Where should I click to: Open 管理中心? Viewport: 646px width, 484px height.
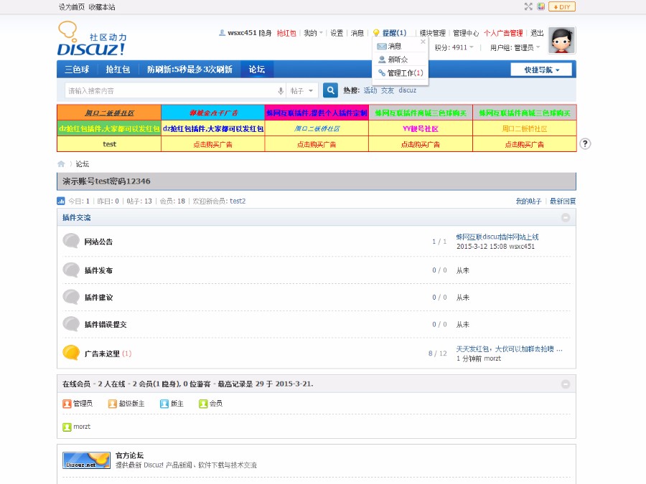(466, 33)
